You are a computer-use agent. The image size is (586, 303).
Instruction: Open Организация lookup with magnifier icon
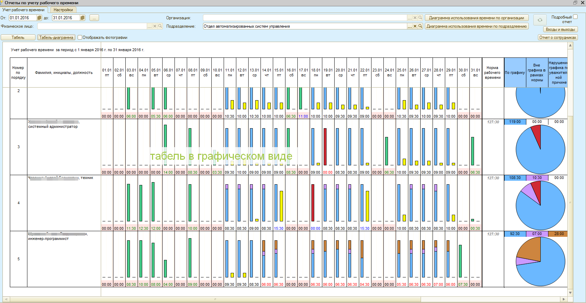[x=420, y=18]
